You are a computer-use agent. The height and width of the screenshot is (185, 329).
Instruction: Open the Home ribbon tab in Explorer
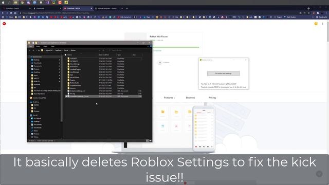(38, 46)
